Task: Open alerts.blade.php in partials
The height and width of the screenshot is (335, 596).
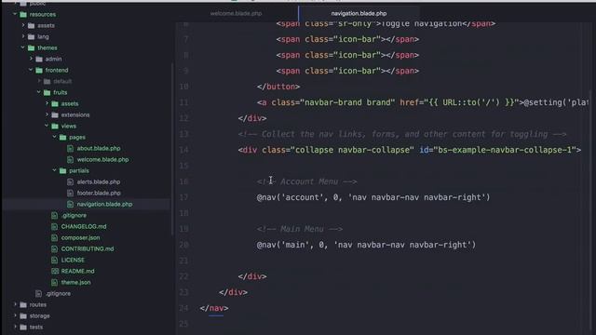Action: click(99, 181)
